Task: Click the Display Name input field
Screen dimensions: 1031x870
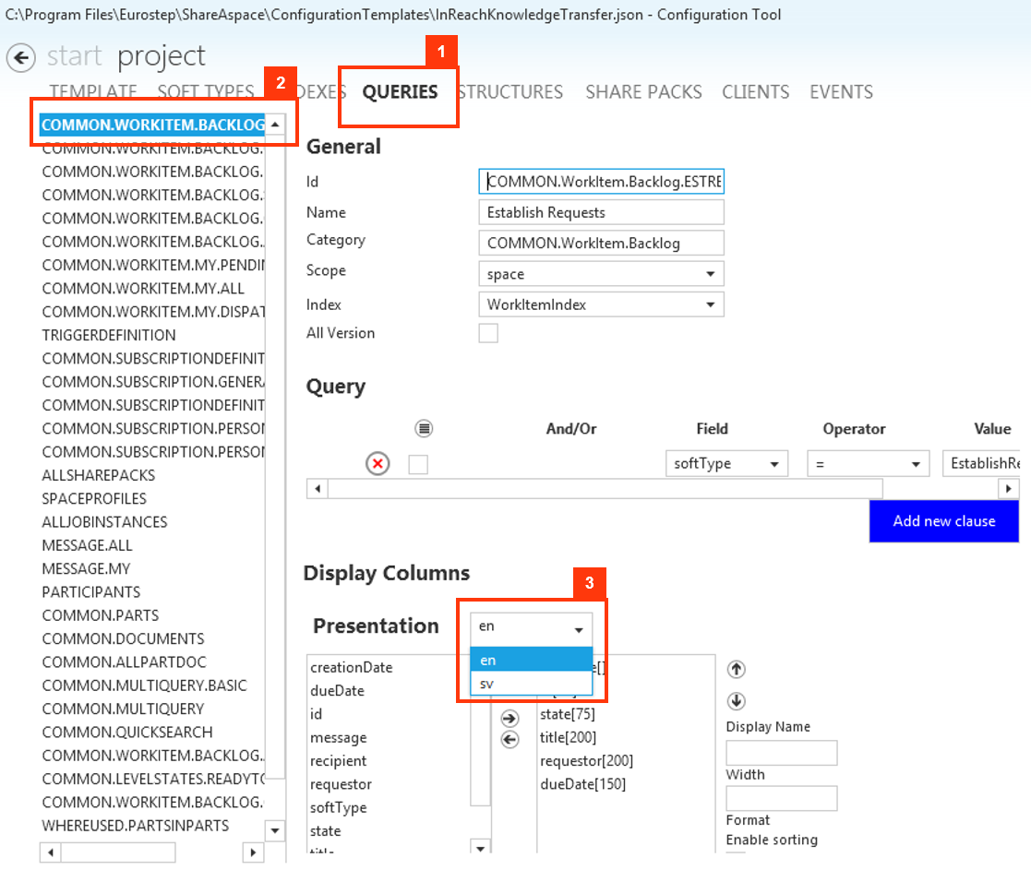Action: (781, 753)
